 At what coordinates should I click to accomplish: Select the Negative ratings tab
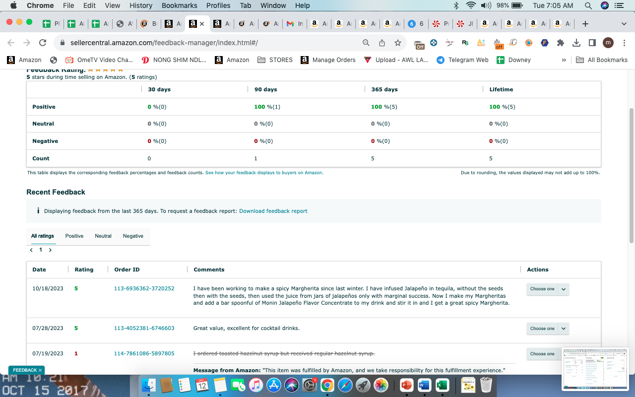tap(133, 236)
